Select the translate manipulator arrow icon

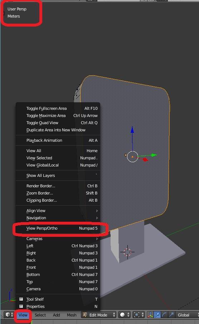(157, 315)
